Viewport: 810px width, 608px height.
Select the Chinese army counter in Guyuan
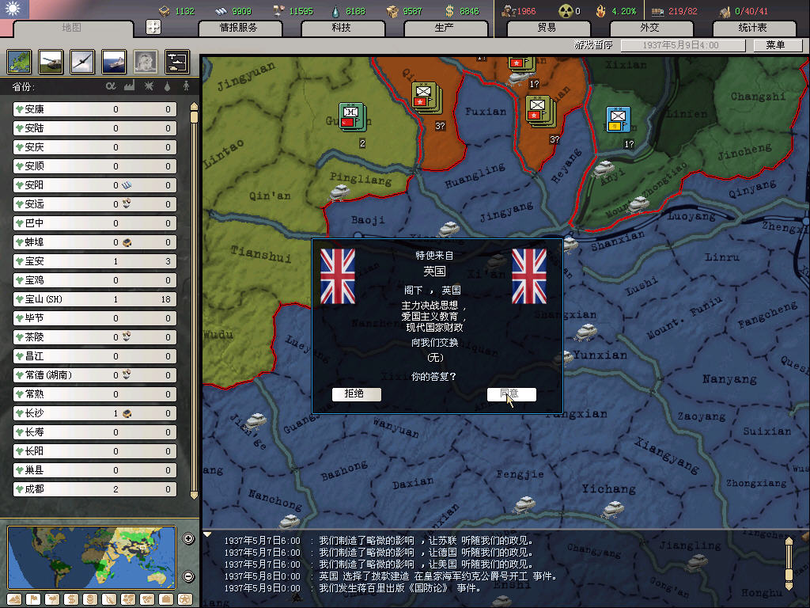click(x=352, y=117)
